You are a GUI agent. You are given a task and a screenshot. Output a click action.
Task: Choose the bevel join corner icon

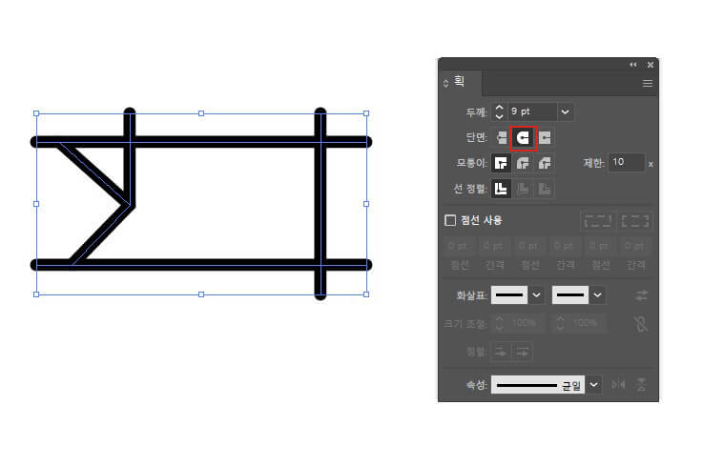click(x=545, y=163)
